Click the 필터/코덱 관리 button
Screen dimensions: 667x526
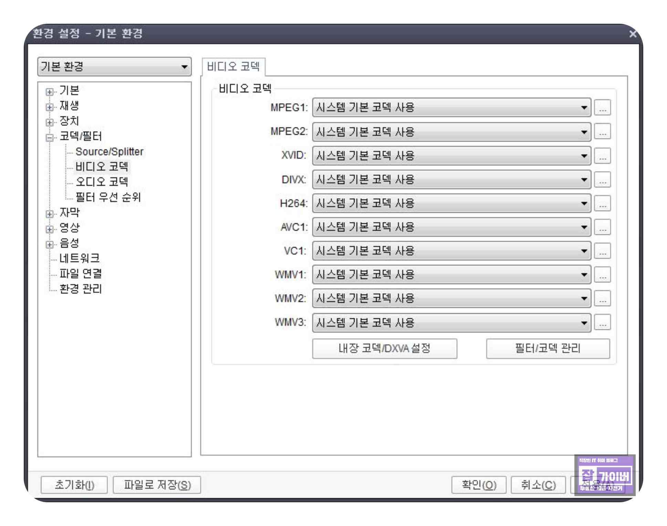(x=548, y=349)
